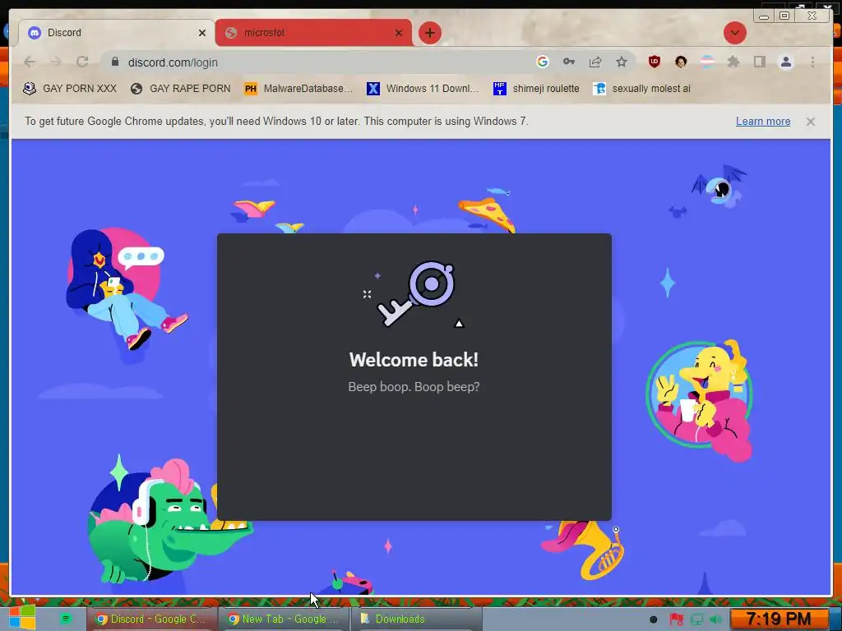Switch to the microsfot browser tab

(x=313, y=33)
